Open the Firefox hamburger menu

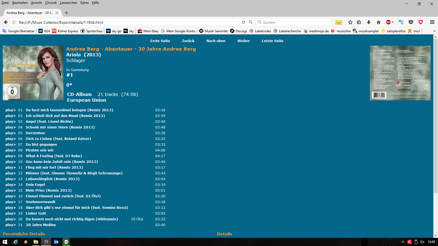coord(432,22)
